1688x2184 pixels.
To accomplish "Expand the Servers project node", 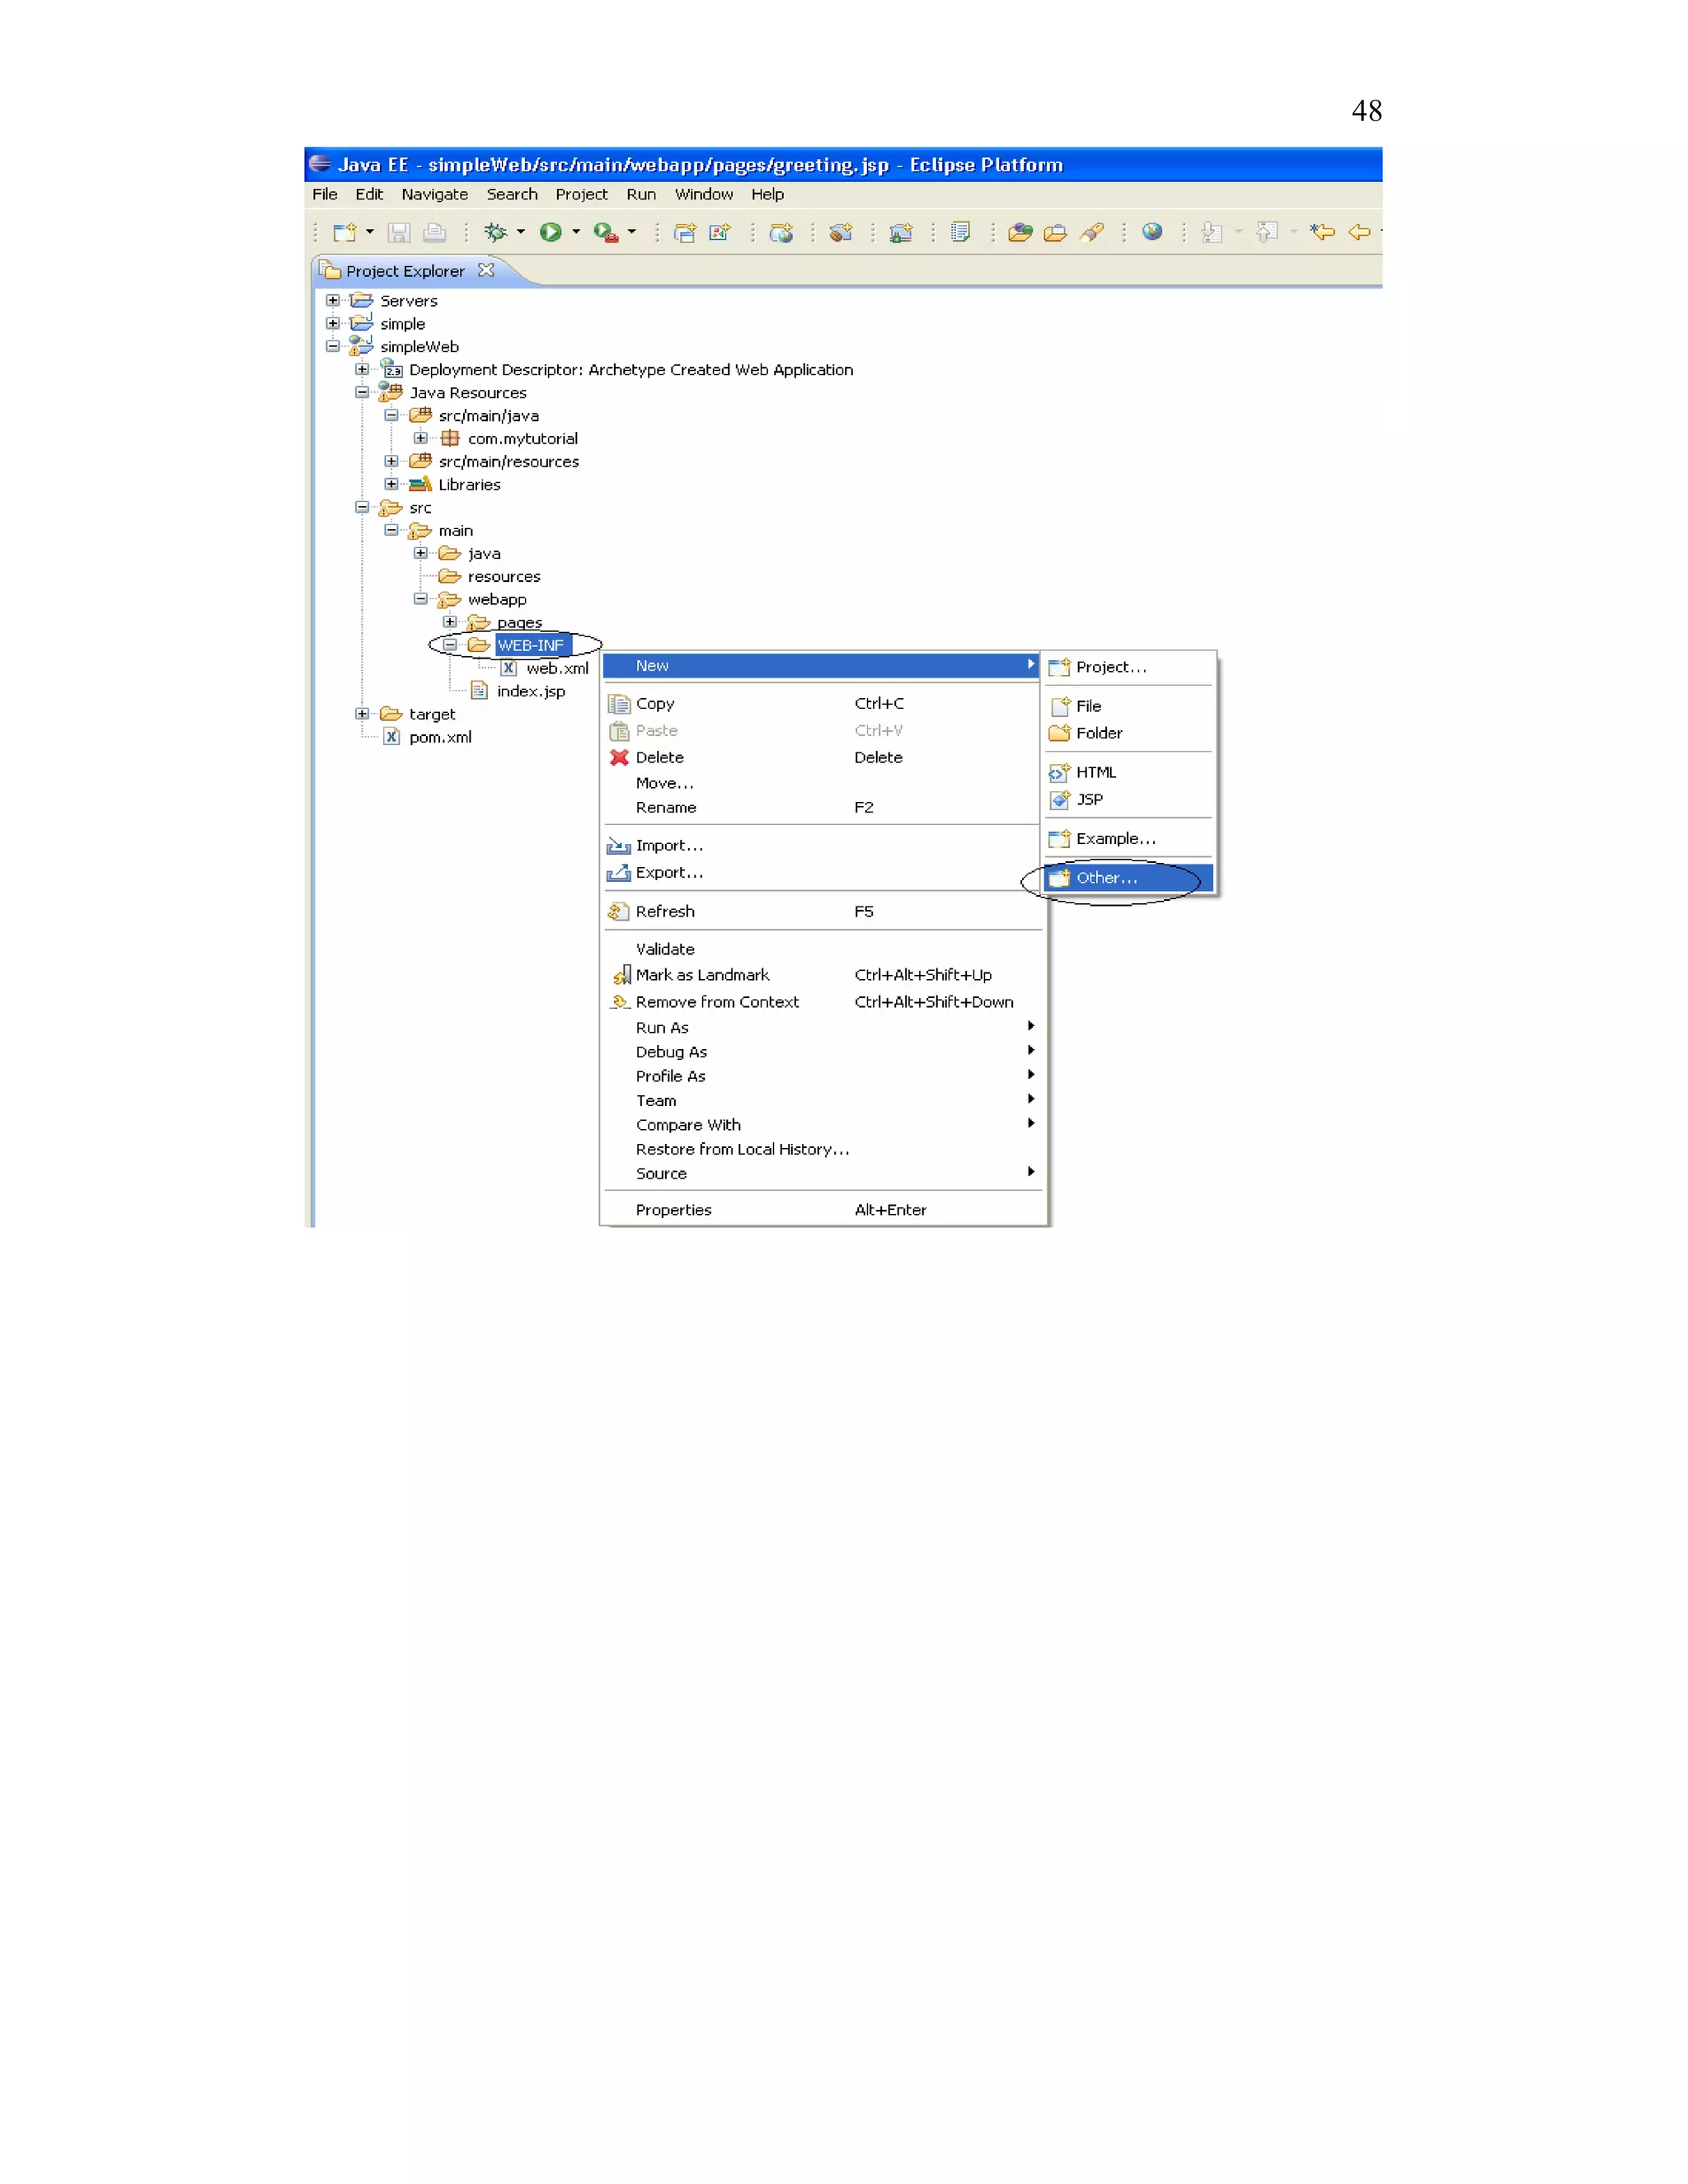I will click(333, 300).
